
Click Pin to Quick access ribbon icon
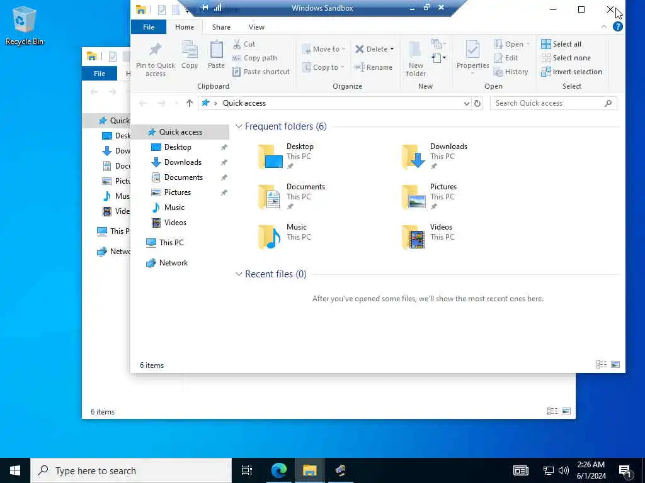155,59
